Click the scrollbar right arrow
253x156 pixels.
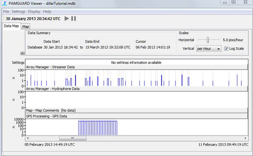pyautogui.click(x=245, y=138)
